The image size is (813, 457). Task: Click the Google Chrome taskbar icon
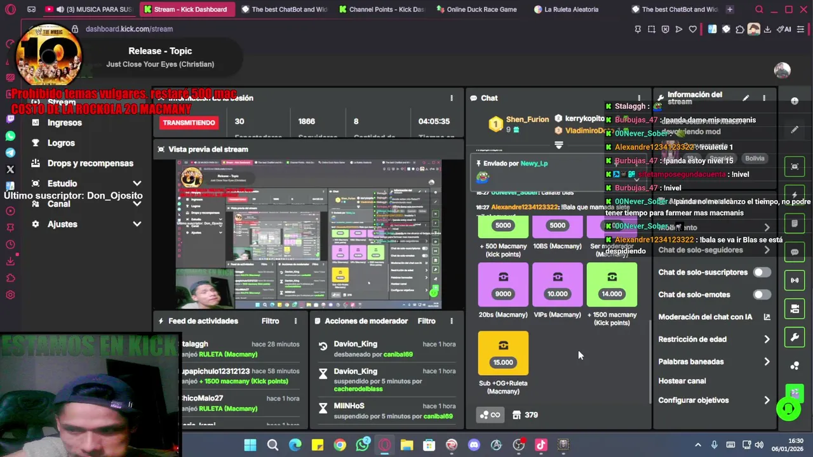pyautogui.click(x=340, y=445)
